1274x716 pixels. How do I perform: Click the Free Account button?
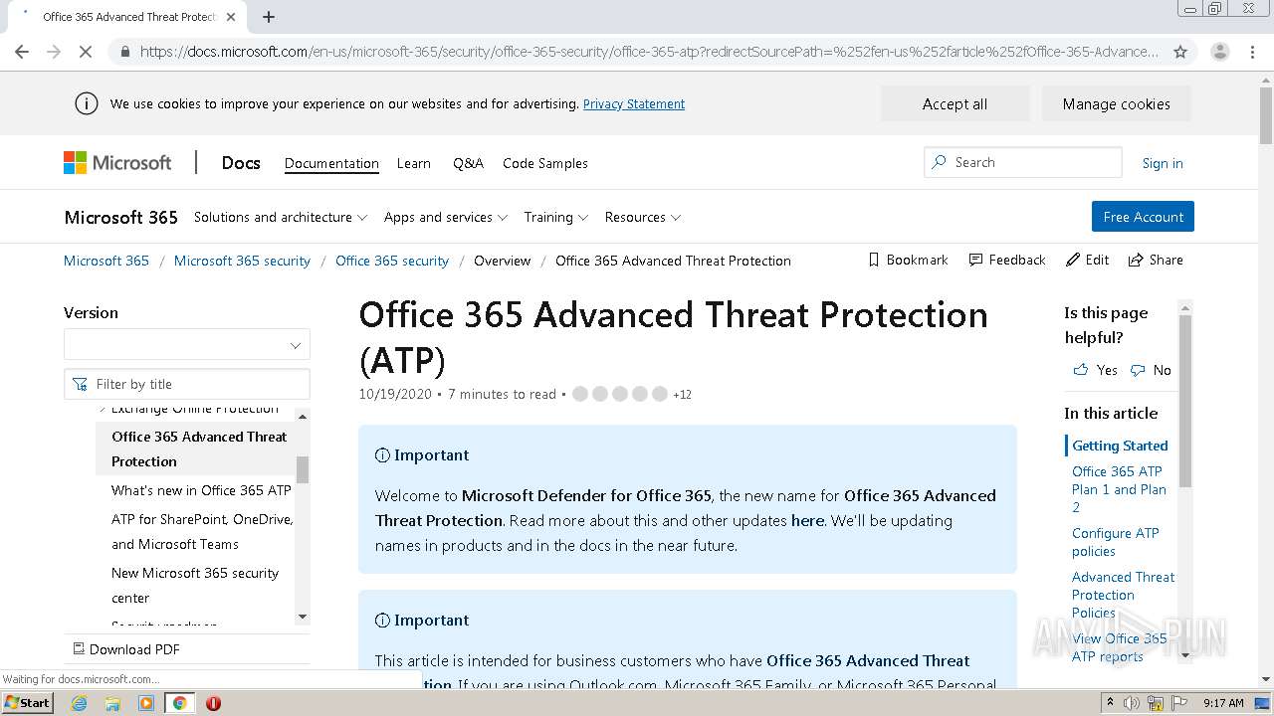[x=1143, y=217]
